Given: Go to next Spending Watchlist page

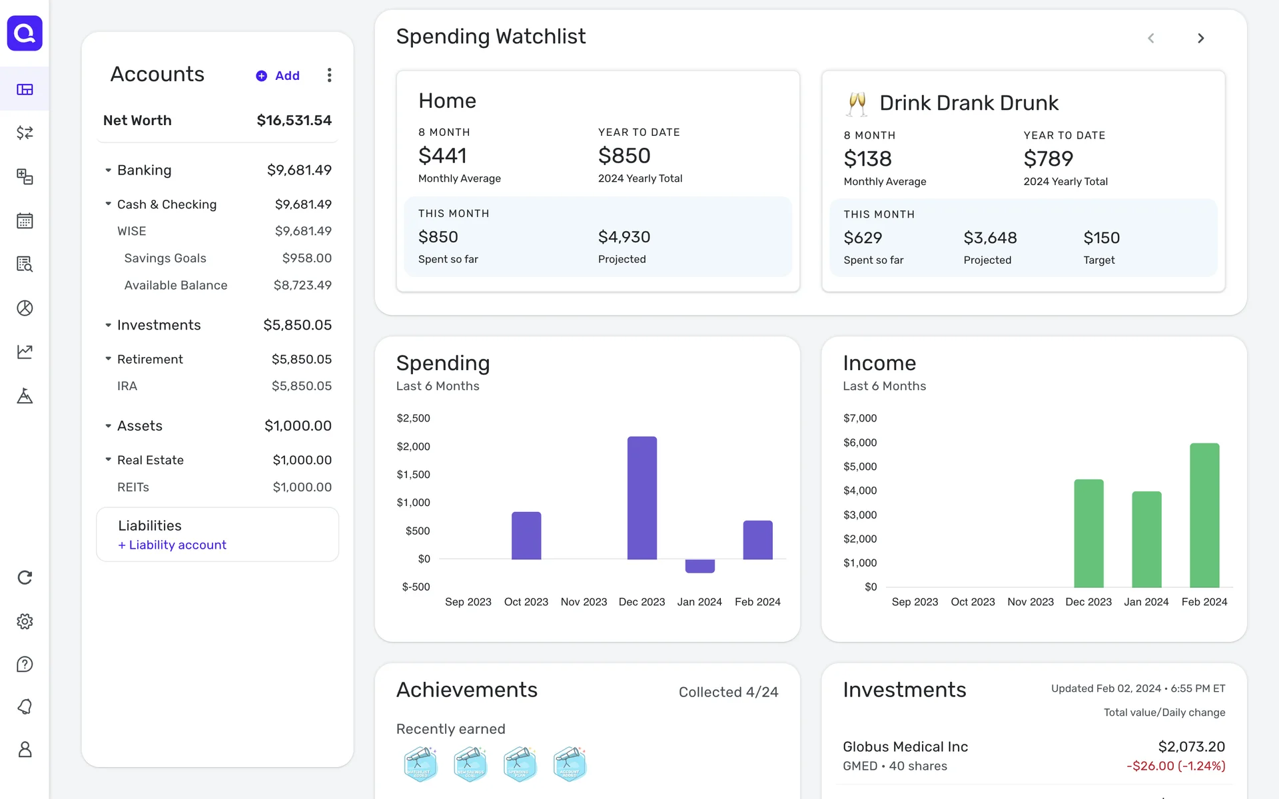Looking at the screenshot, I should click(1200, 39).
